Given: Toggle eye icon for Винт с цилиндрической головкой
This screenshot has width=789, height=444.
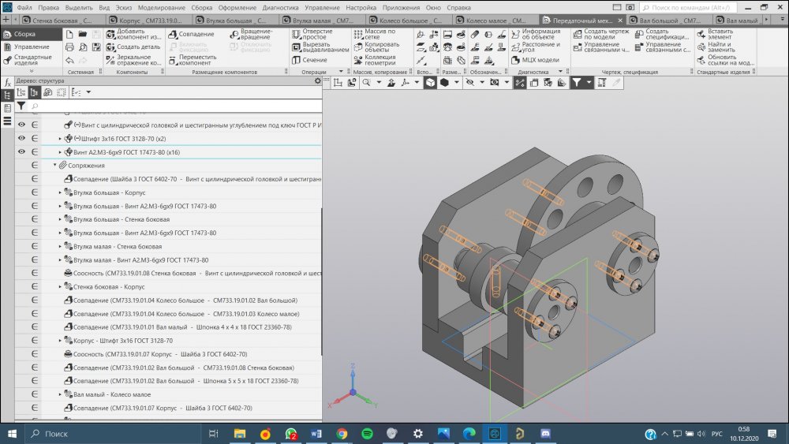Looking at the screenshot, I should point(22,125).
